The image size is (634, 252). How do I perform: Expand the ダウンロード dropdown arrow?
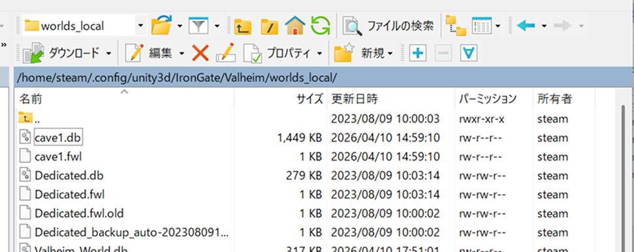click(109, 53)
